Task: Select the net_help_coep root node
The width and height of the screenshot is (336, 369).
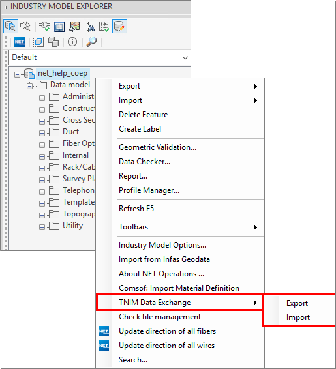Action: pyautogui.click(x=63, y=73)
